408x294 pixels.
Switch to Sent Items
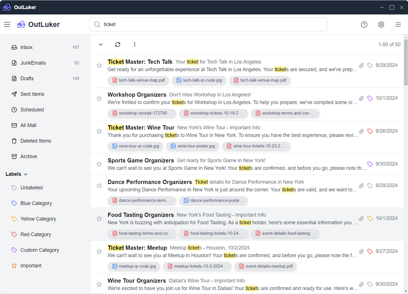32,94
